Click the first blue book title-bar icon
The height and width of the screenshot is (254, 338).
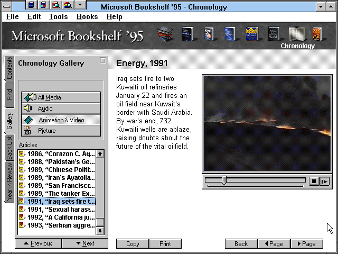tap(31, 5)
